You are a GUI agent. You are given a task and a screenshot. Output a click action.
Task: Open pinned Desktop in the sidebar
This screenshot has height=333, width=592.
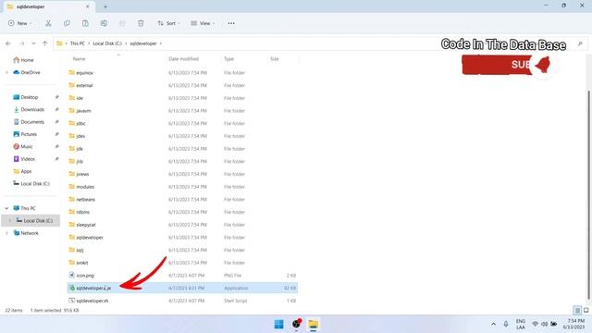[26, 97]
